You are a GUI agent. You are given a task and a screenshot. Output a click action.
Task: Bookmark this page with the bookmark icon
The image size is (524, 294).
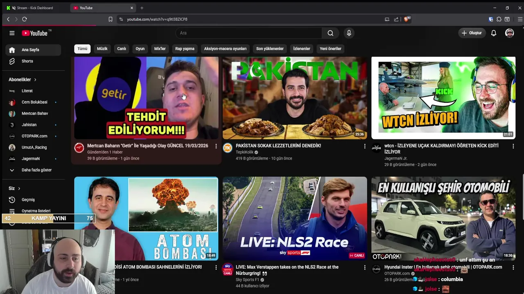(111, 19)
